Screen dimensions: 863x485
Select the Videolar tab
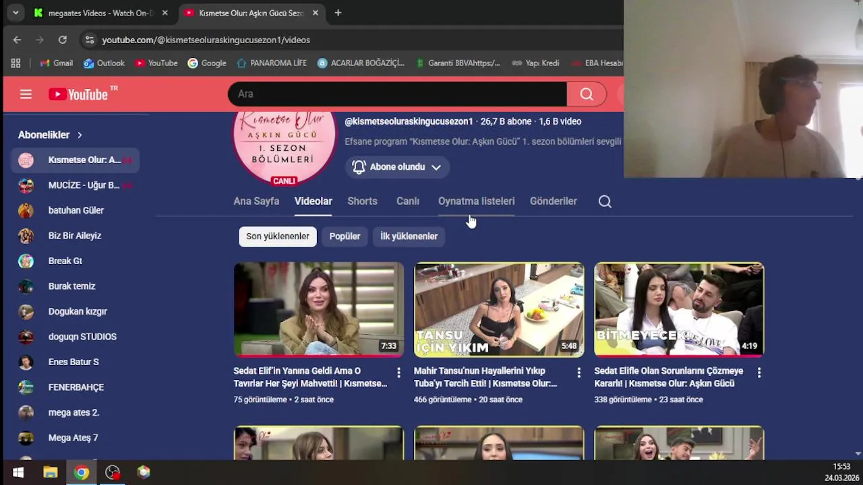click(314, 201)
